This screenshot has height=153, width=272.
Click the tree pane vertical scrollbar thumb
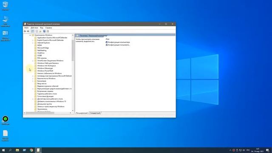(73, 50)
